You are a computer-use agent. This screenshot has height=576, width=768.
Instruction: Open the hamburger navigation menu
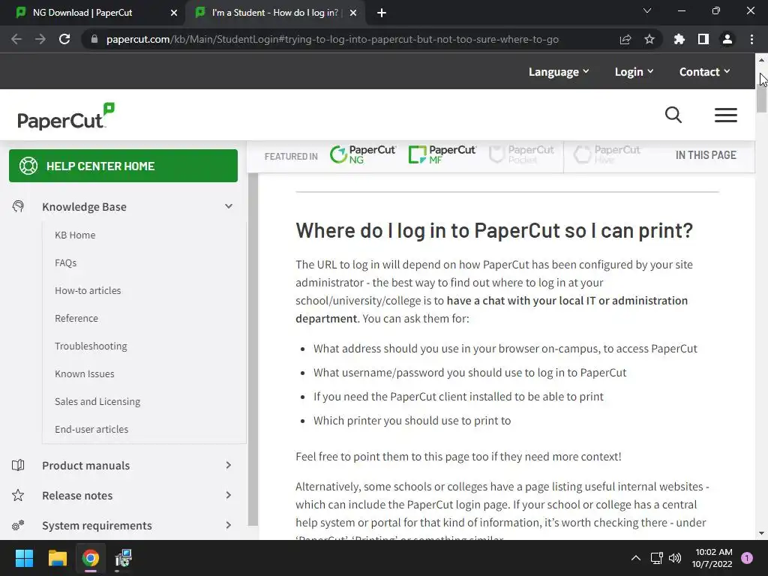[726, 115]
